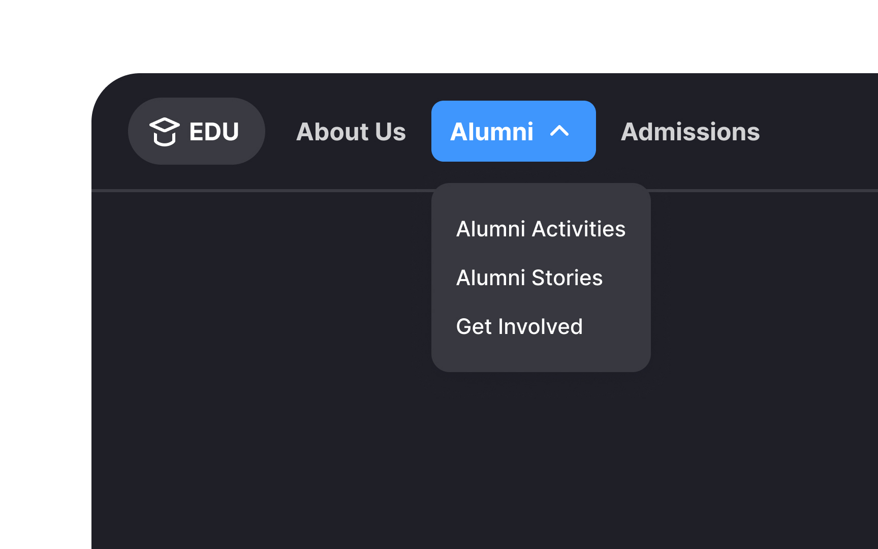Open the About Us page
Image resolution: width=878 pixels, height=549 pixels.
(351, 132)
